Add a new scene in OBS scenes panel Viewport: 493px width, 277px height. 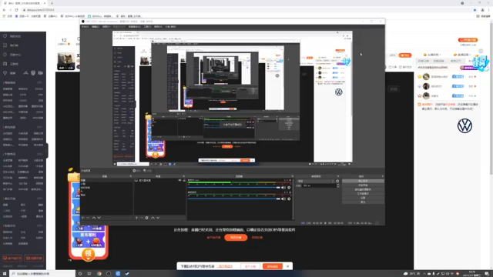coord(82,218)
